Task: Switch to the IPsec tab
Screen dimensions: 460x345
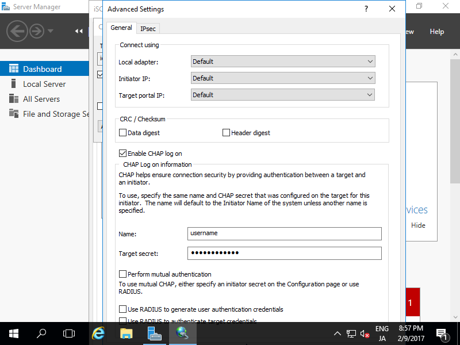Action: [x=148, y=28]
